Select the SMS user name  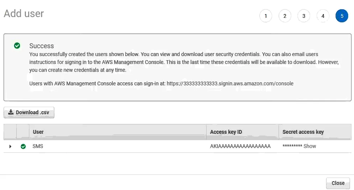tap(38, 146)
